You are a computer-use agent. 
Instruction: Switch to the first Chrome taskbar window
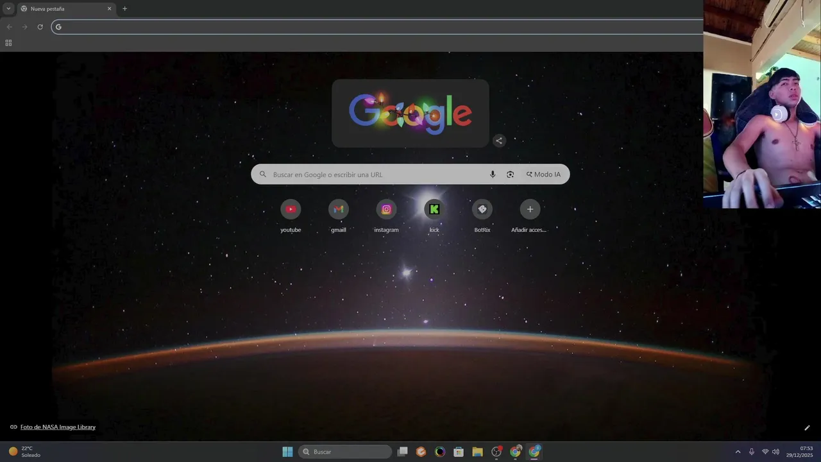point(515,452)
